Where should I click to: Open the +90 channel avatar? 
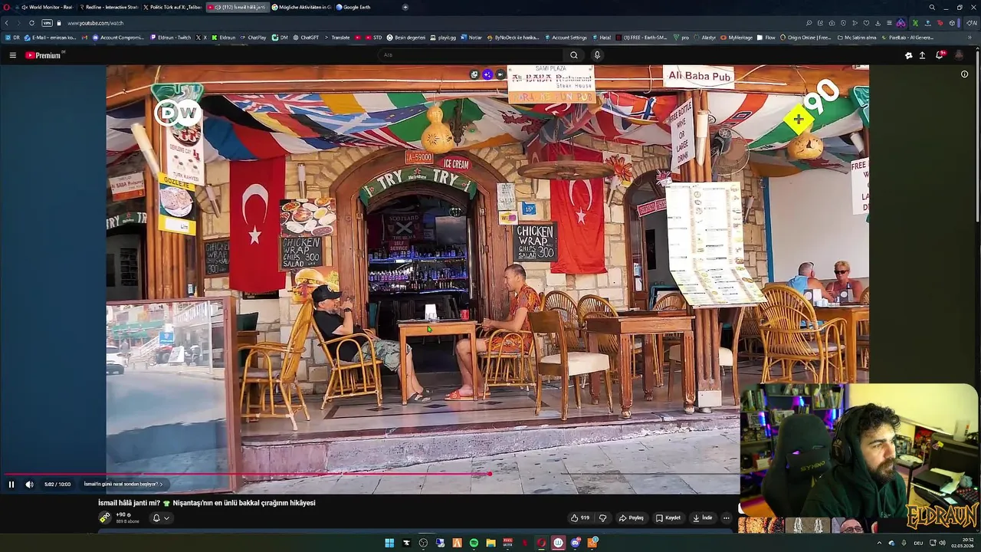click(x=105, y=518)
